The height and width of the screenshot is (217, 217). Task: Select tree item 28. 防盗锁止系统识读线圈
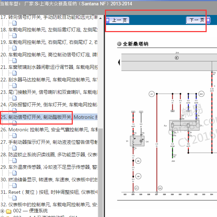[x=49, y=155]
